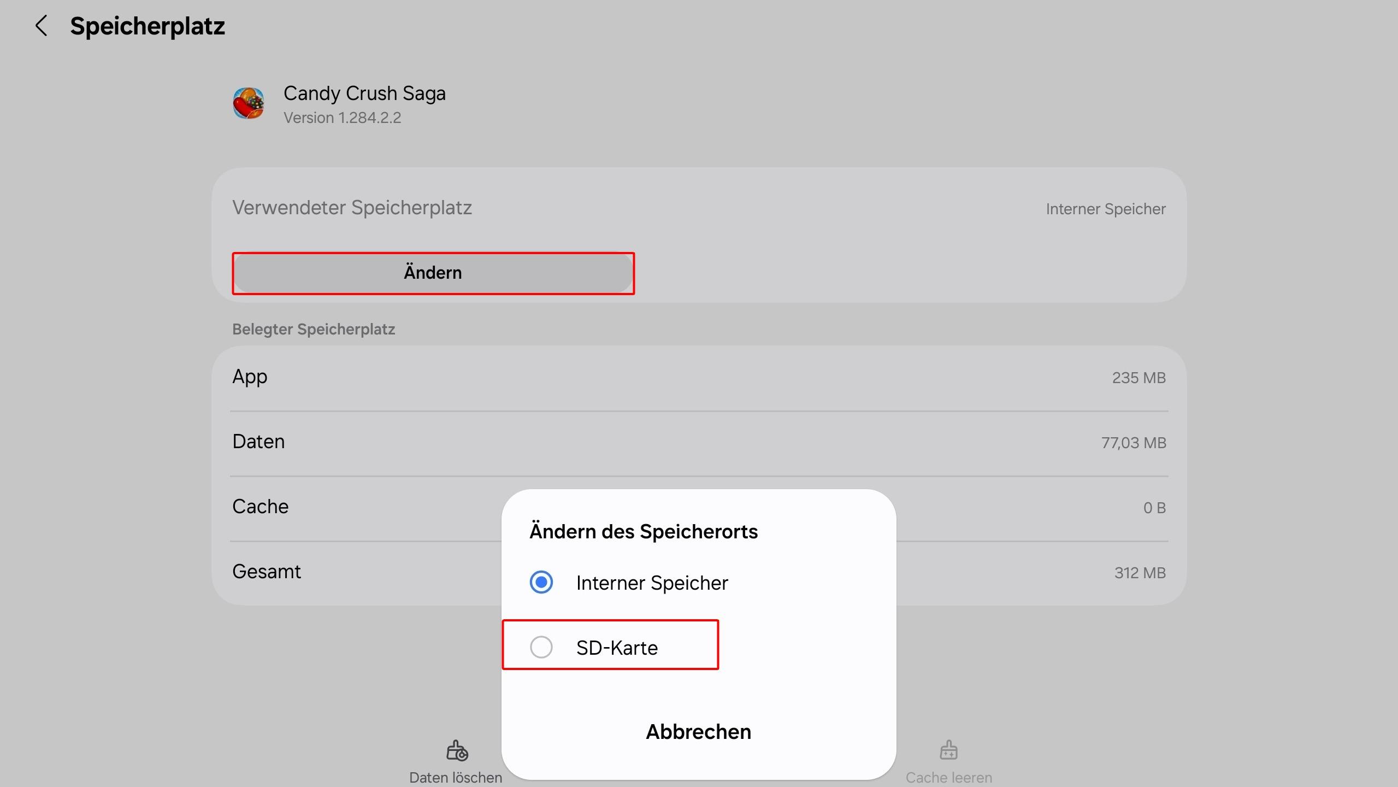Tap the Daten storage row
Image resolution: width=1398 pixels, height=787 pixels.
pyautogui.click(x=699, y=442)
